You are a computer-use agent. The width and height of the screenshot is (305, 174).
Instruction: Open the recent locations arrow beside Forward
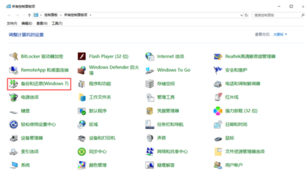pos(24,15)
